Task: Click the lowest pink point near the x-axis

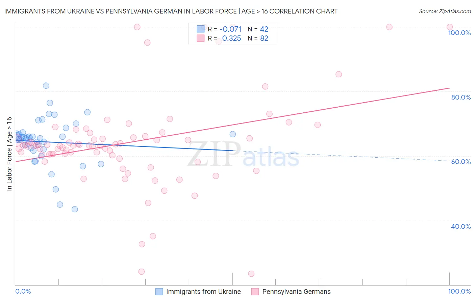Action: 251,274
